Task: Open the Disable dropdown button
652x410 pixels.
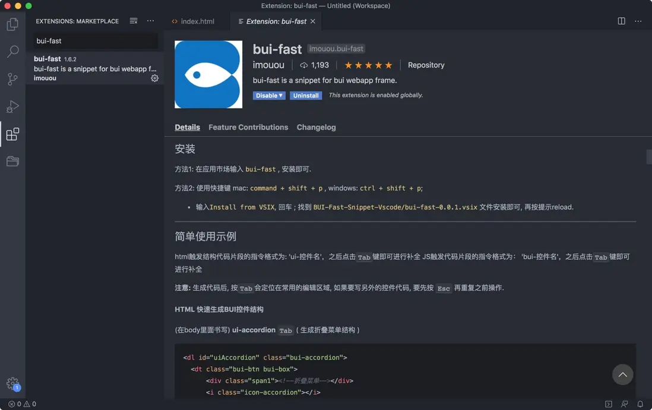Action: 269,96
